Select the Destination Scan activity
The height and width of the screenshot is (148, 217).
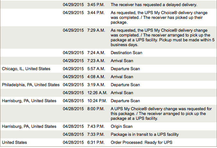(126, 53)
